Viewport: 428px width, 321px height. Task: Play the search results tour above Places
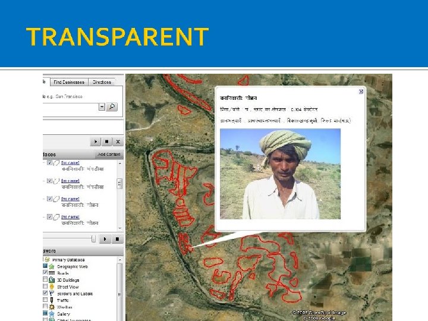click(96, 141)
